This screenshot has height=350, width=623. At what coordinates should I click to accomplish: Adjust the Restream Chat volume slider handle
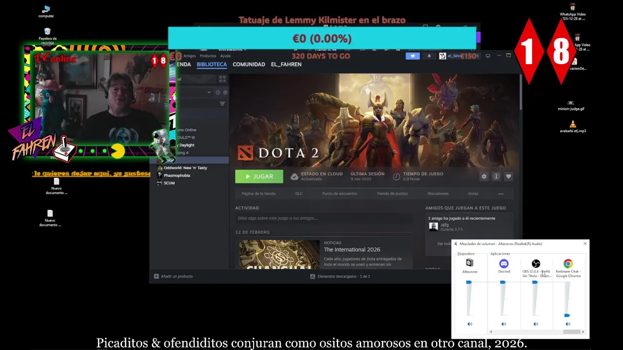click(567, 315)
